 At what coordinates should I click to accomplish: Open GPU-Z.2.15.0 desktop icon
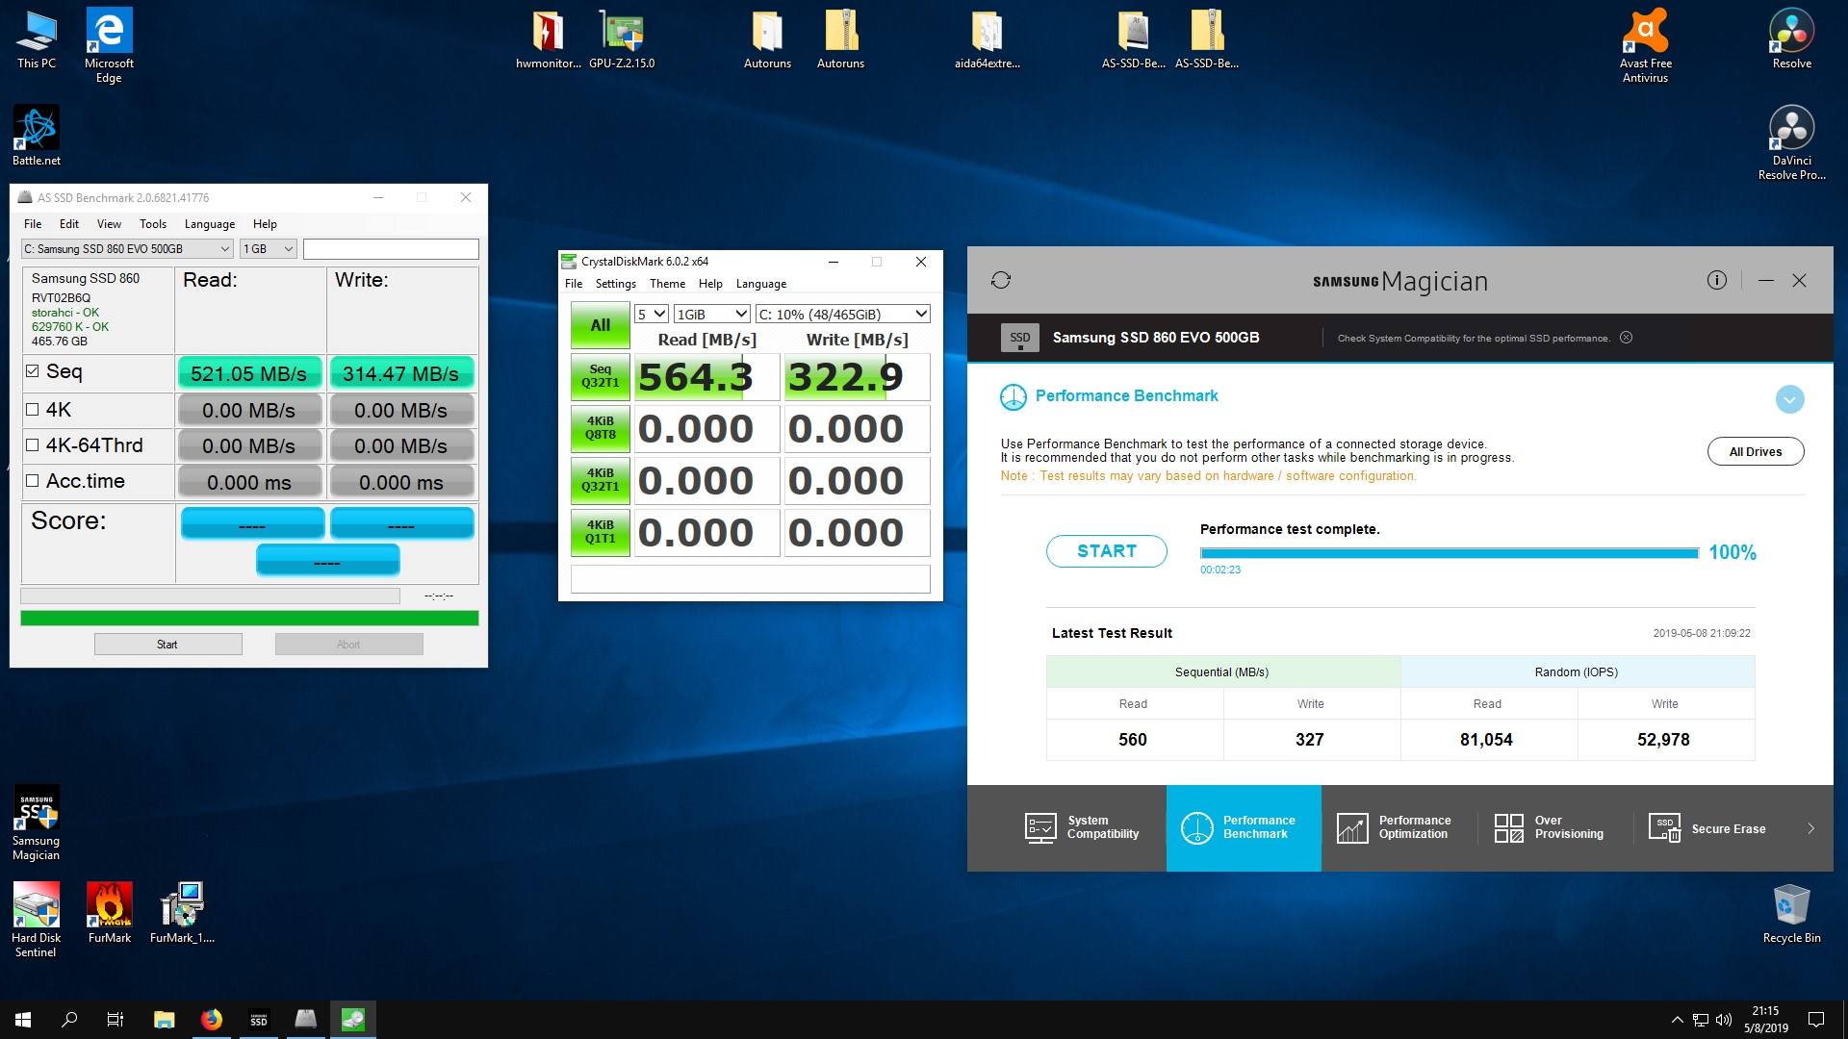622,39
